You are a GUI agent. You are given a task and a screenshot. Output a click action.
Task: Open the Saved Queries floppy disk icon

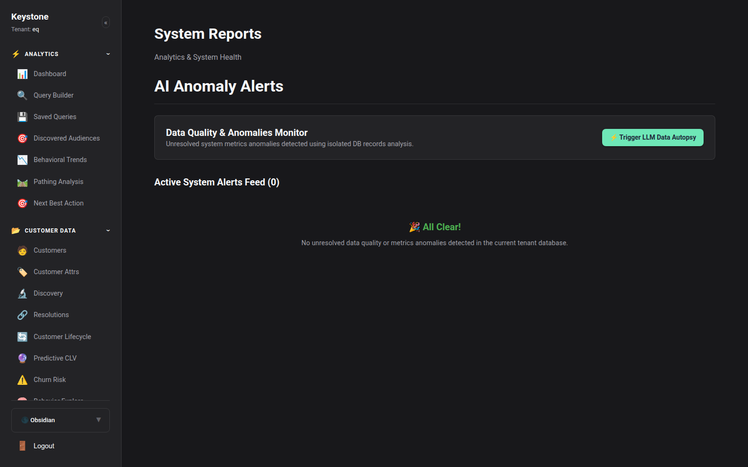(x=22, y=117)
